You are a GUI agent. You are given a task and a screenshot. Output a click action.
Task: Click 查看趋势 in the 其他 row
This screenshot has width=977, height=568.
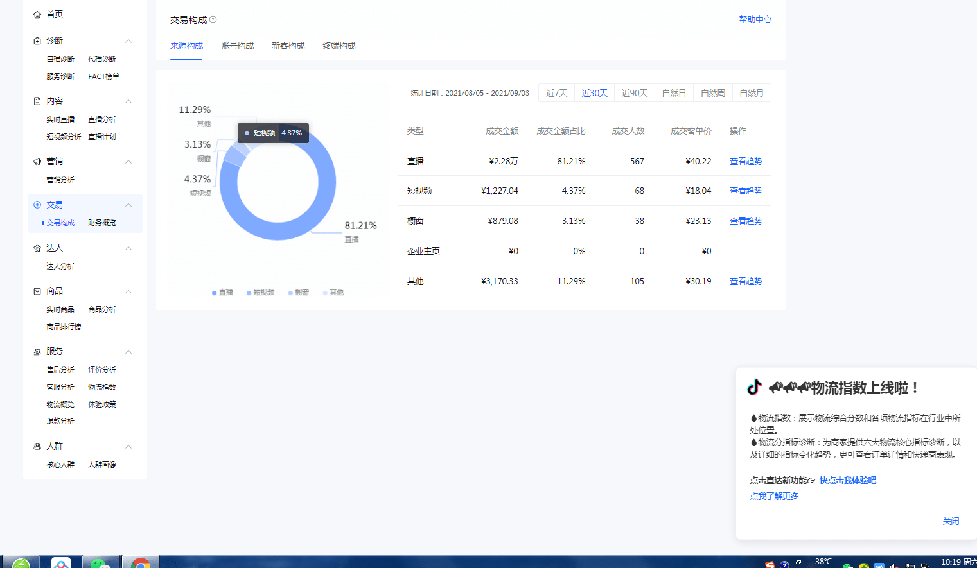tap(746, 281)
